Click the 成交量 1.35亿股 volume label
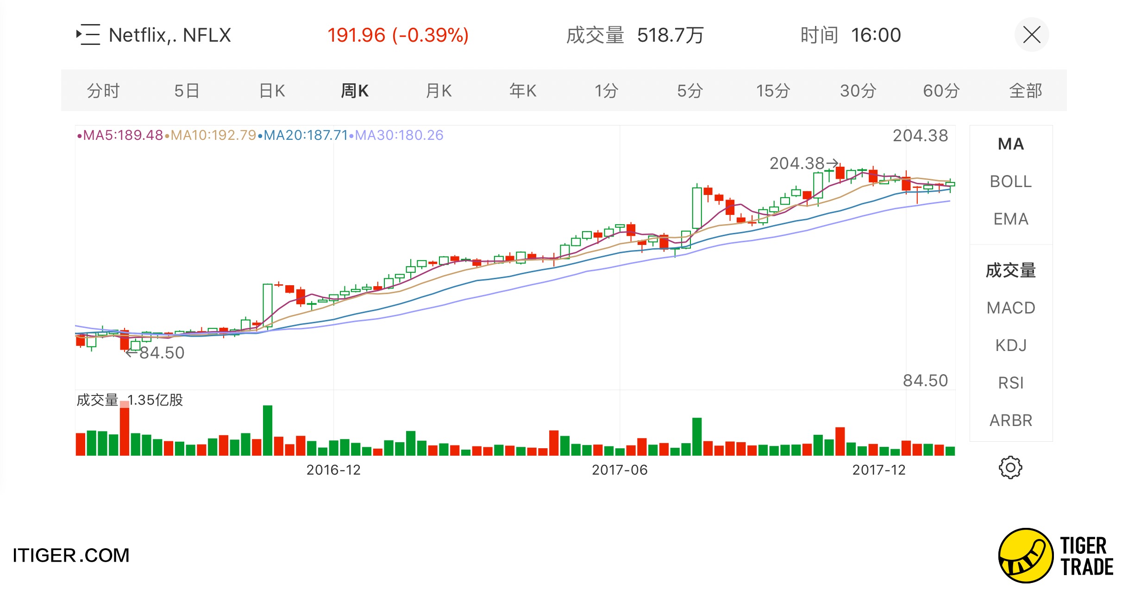The image size is (1128, 589). [130, 400]
